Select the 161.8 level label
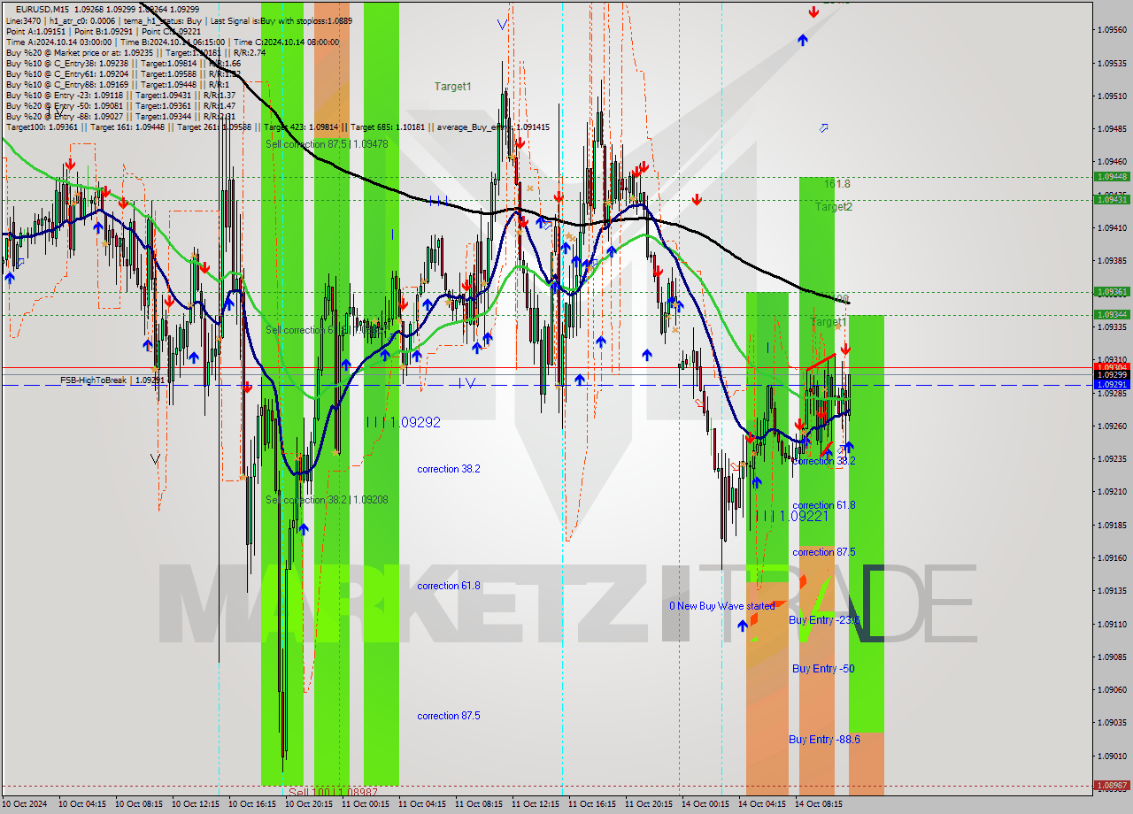 [x=837, y=184]
